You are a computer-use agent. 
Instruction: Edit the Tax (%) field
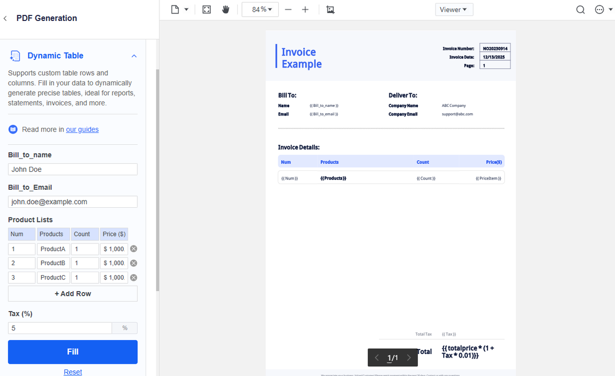pos(60,328)
